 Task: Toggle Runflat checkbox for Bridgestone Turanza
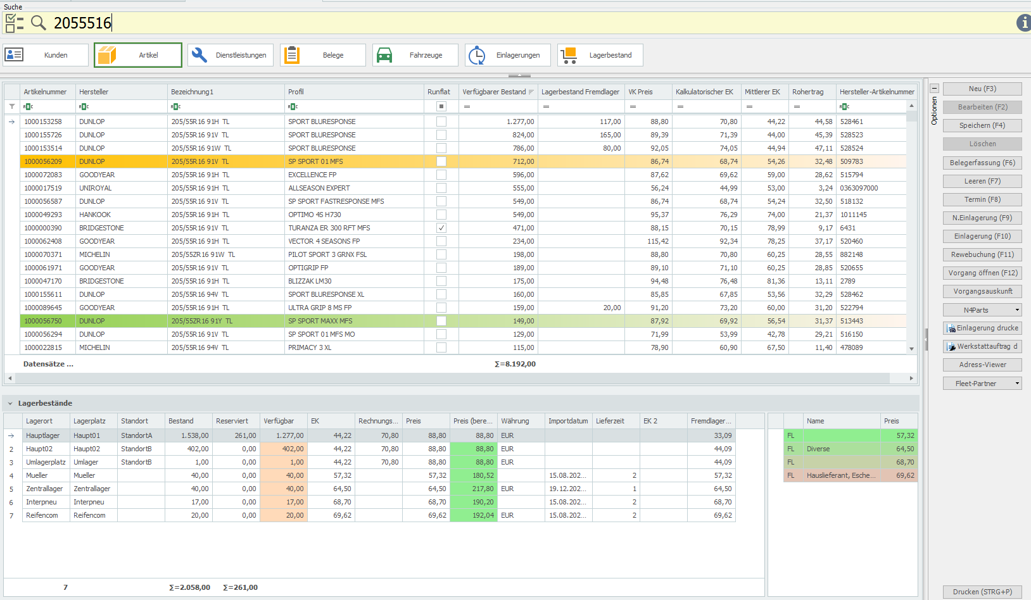click(441, 228)
